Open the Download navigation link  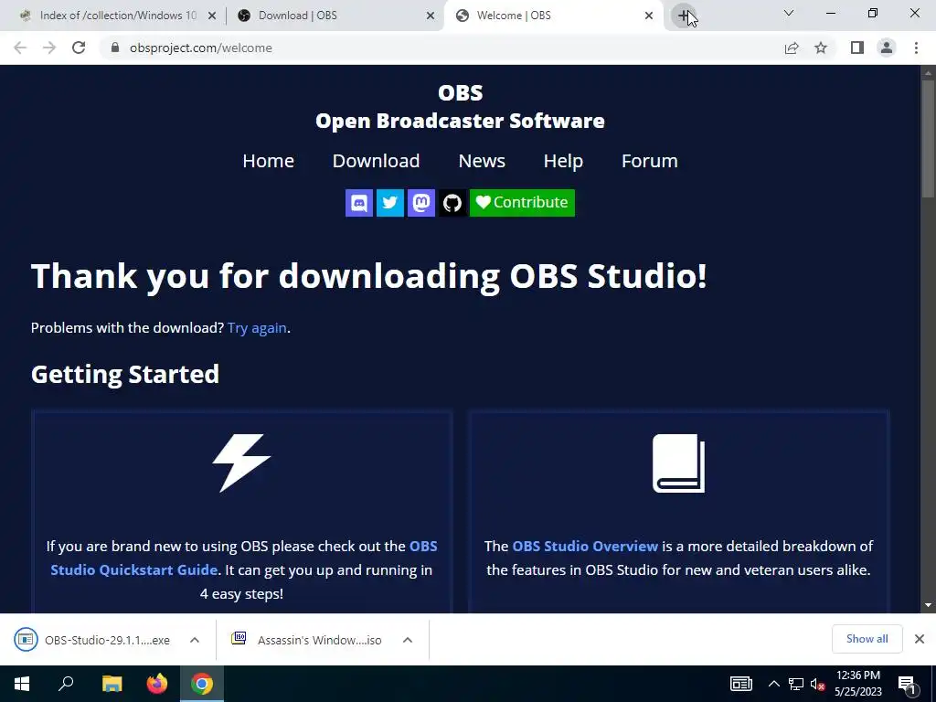tap(376, 161)
